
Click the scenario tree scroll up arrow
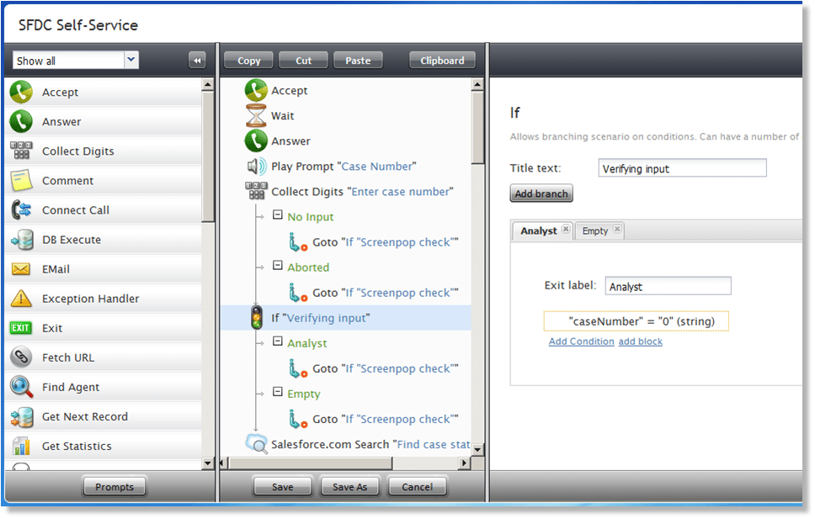coord(477,84)
